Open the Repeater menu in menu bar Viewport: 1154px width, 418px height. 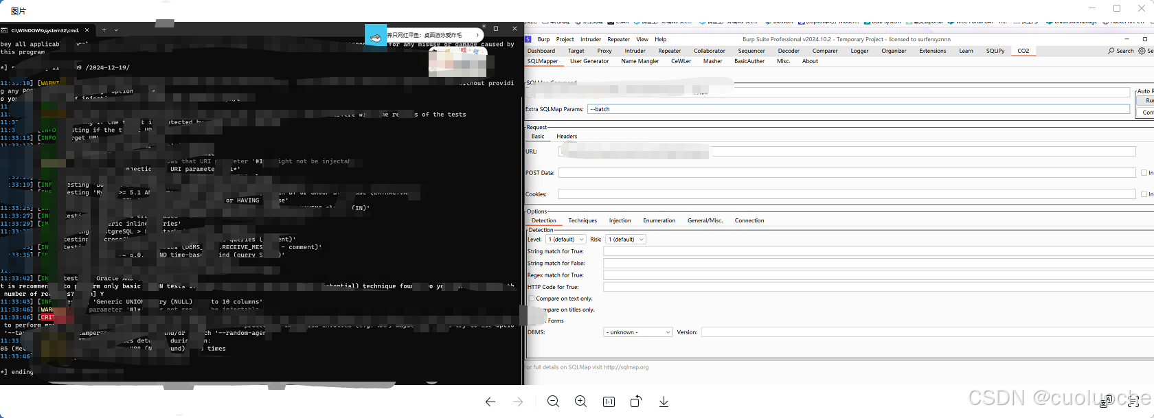pos(618,39)
